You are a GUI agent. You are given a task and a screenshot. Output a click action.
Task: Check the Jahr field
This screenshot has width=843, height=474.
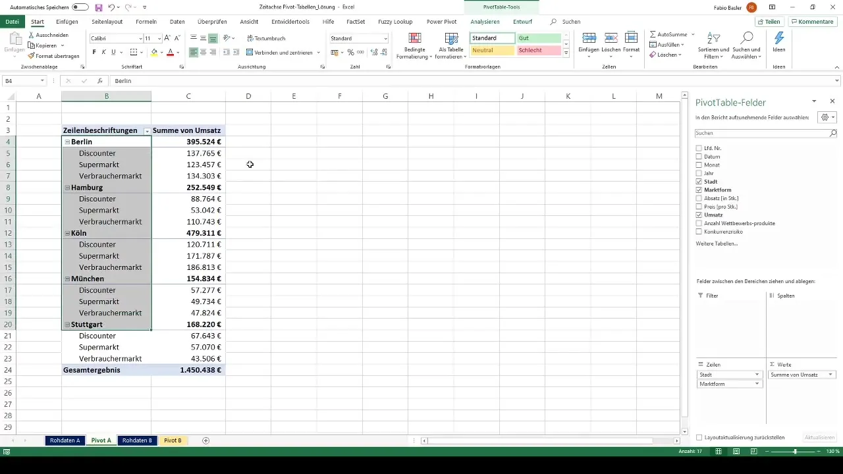click(x=699, y=173)
